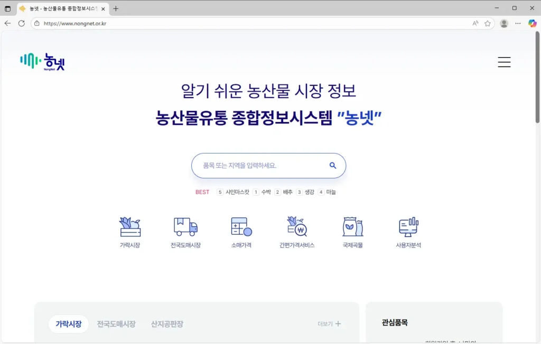Select the 농넷 browser tab
Viewport: 541px width, 344px height.
(x=63, y=8)
